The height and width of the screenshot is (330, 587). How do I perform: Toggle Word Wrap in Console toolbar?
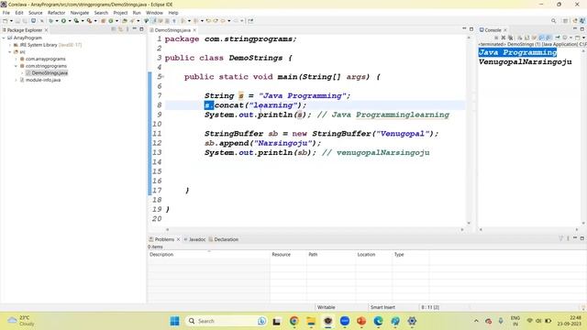pyautogui.click(x=534, y=38)
